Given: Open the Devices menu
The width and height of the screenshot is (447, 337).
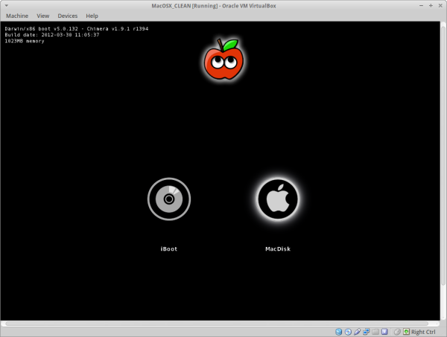Looking at the screenshot, I should (x=68, y=16).
